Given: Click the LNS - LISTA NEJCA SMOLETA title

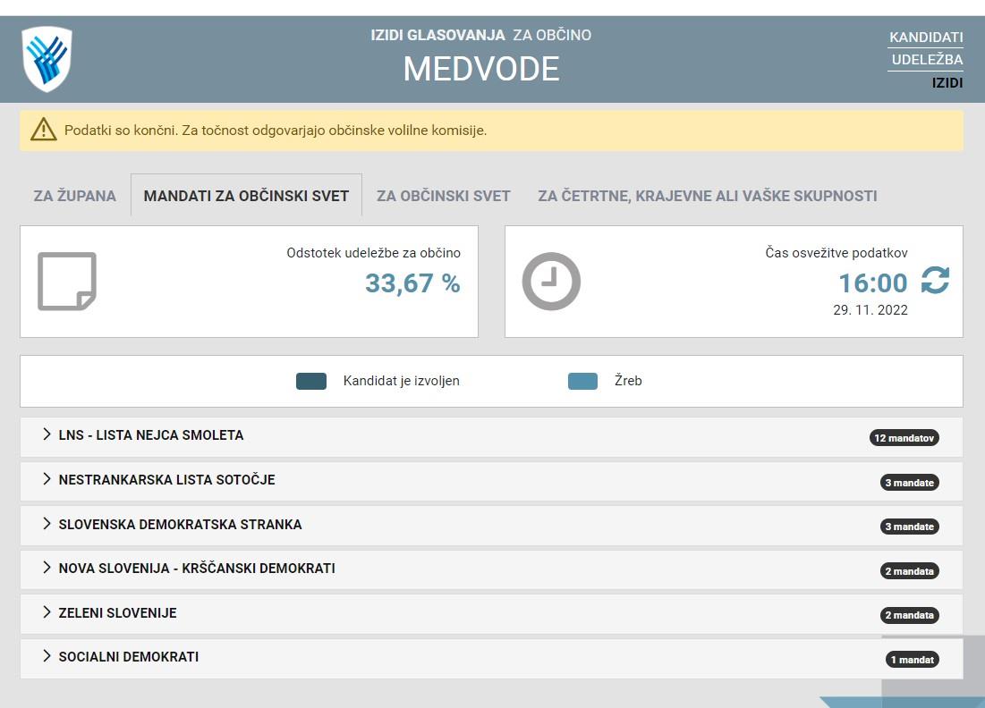Looking at the screenshot, I should (x=151, y=435).
